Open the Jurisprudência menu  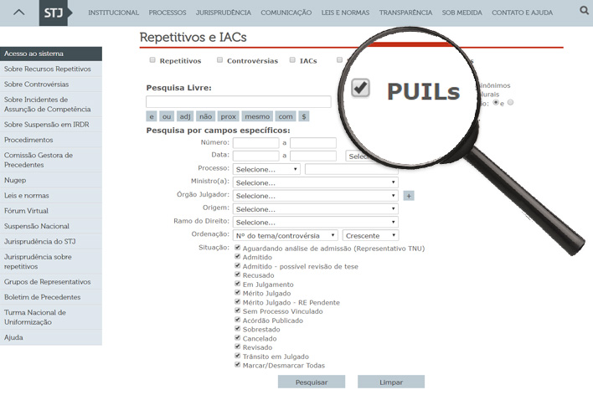pyautogui.click(x=223, y=13)
